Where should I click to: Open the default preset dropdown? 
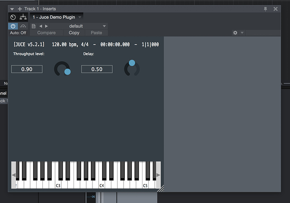[x=79, y=26]
